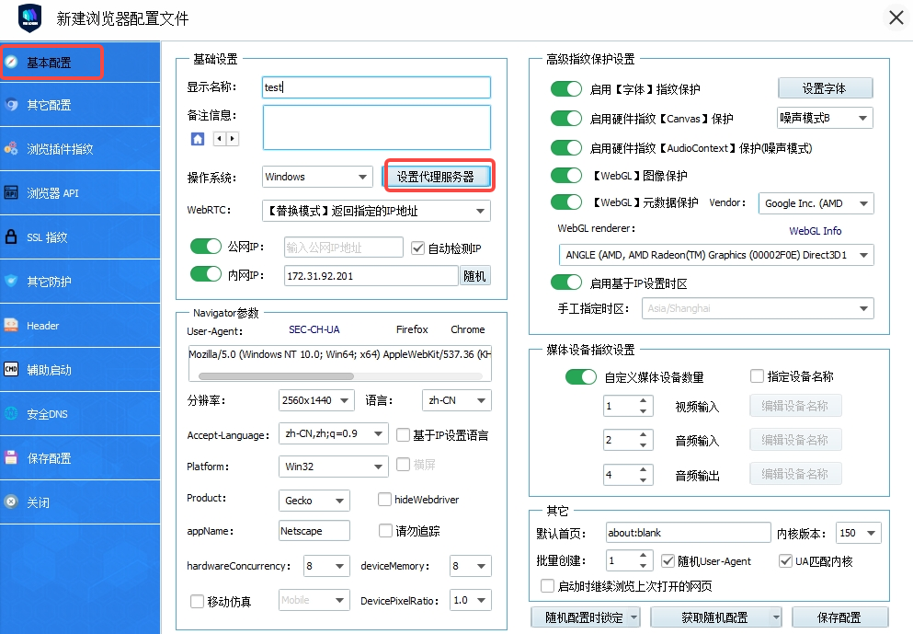Click the 安全DNS globe icon
This screenshot has width=913, height=634.
pyautogui.click(x=12, y=414)
